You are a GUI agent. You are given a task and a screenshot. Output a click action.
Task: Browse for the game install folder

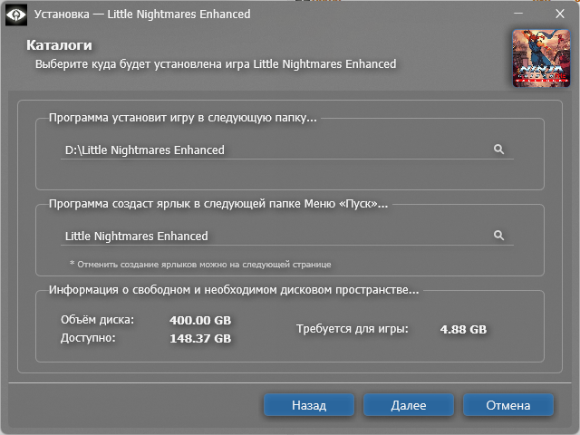498,149
